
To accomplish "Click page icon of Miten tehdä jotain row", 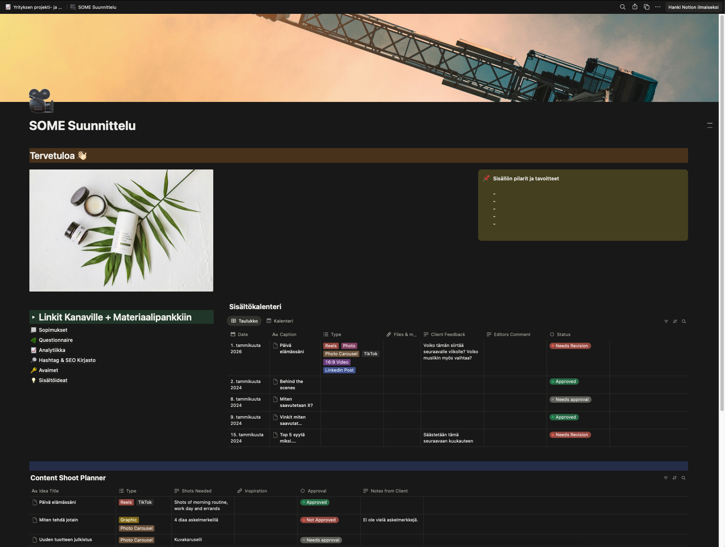I will point(35,520).
